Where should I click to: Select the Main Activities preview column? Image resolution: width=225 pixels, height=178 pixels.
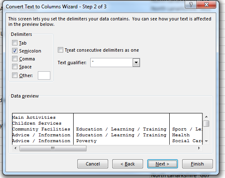point(43,129)
